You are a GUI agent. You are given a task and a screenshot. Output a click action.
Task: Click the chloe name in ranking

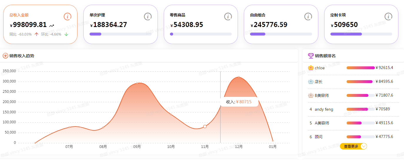point(320,68)
